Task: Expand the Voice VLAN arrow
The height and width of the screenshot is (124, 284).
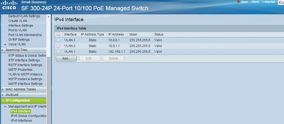Action: tap(5, 44)
